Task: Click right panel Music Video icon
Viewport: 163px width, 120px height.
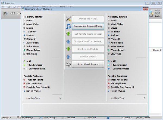Action: [108, 24]
